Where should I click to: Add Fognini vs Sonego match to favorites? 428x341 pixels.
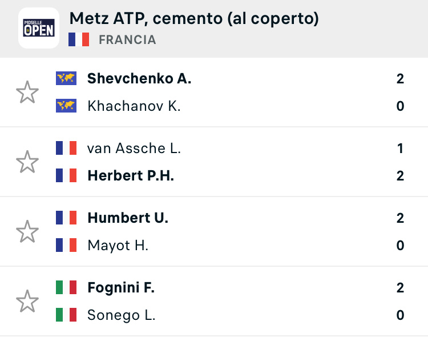click(27, 301)
